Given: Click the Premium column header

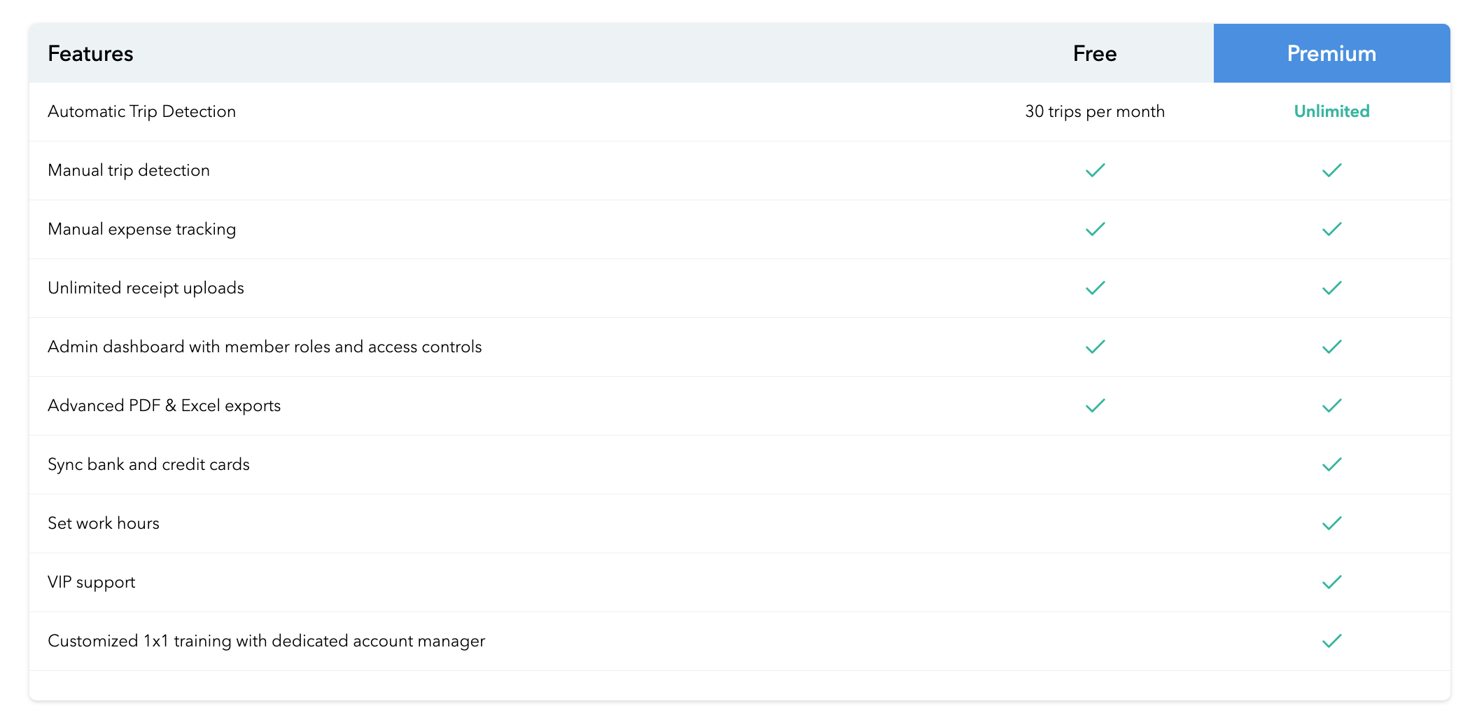Looking at the screenshot, I should pyautogui.click(x=1331, y=54).
